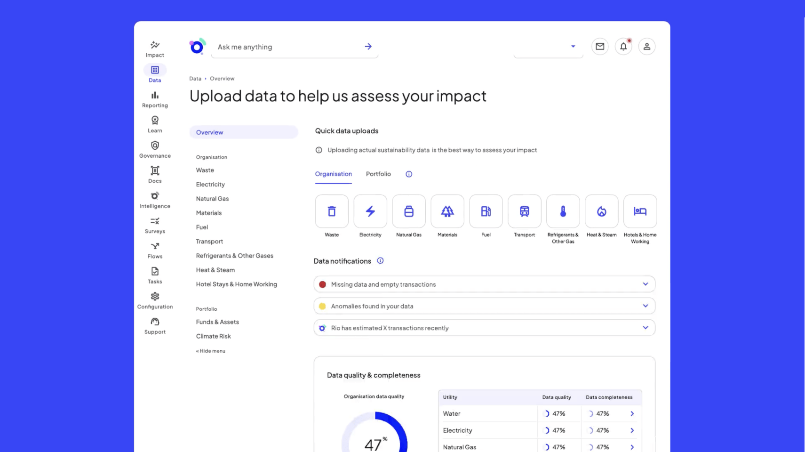805x452 pixels.
Task: Open Heat & Steam in the left menu
Action: point(215,270)
